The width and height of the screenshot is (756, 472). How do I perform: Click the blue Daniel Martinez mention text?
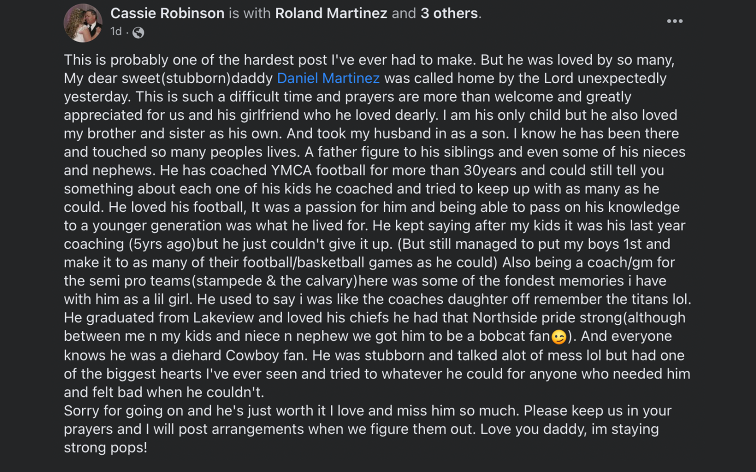point(328,78)
